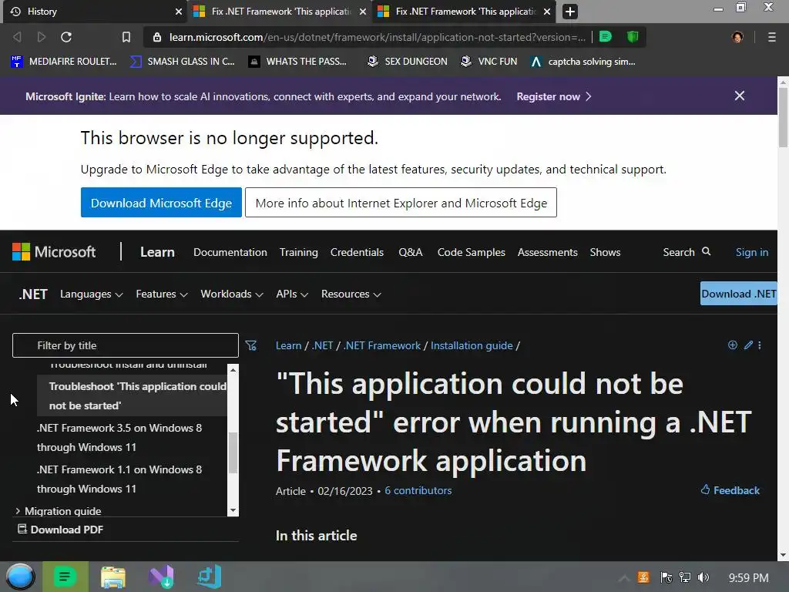Viewport: 789px width, 592px height.
Task: Open the Credentials menu item
Action: (357, 252)
